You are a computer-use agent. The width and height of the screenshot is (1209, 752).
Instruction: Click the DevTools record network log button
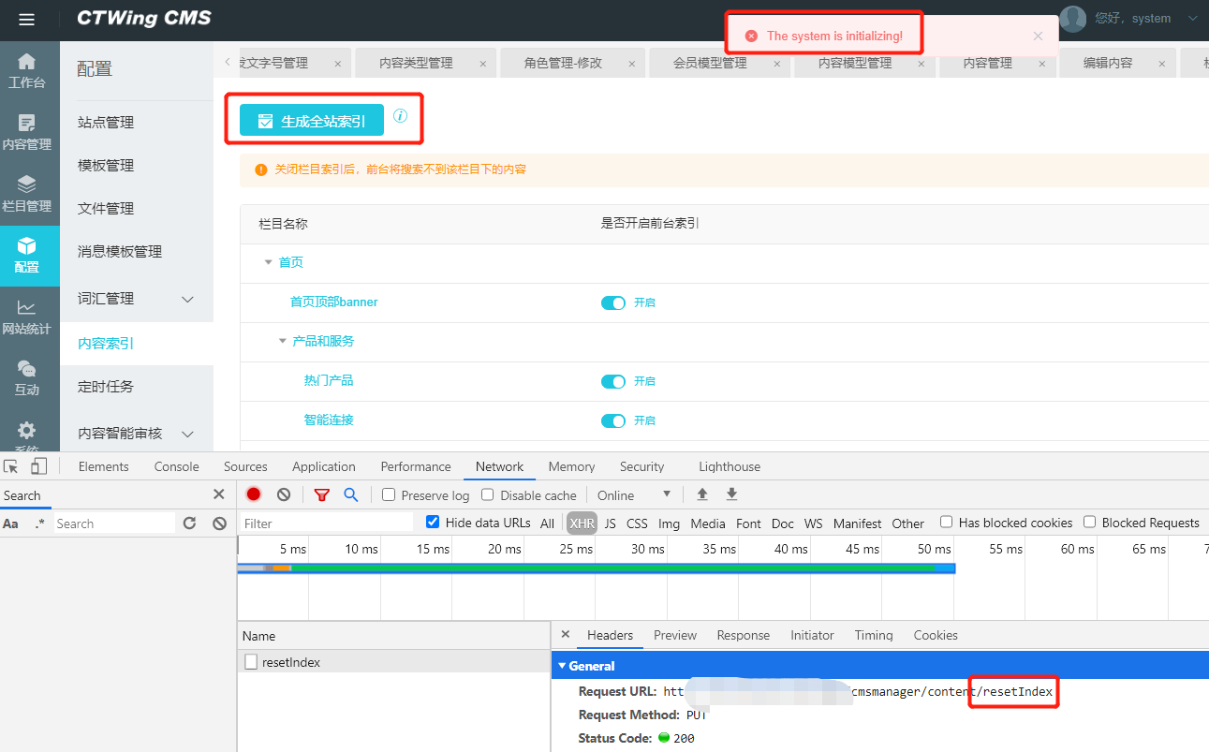(x=254, y=494)
